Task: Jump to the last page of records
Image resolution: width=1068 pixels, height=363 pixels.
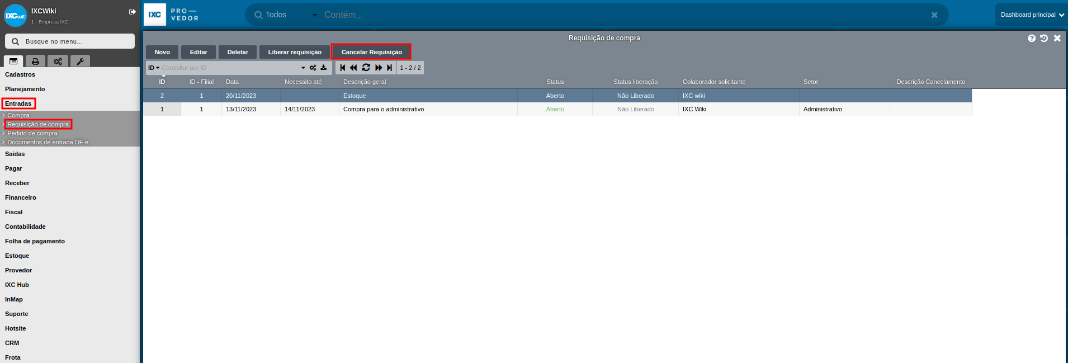Action: pos(390,68)
